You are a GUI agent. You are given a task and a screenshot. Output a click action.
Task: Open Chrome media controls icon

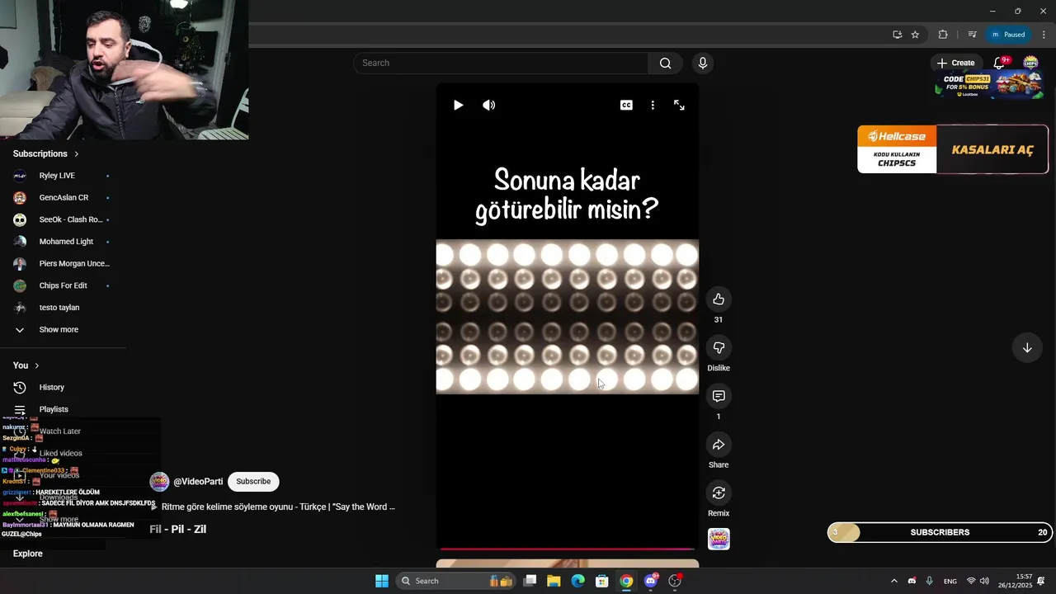click(972, 35)
